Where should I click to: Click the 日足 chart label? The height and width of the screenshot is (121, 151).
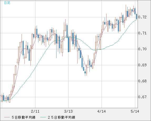pyautogui.click(x=7, y=3)
